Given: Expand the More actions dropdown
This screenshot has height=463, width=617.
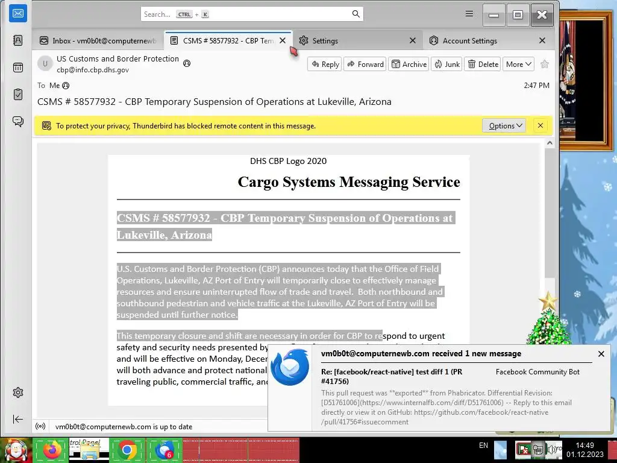Looking at the screenshot, I should pyautogui.click(x=518, y=64).
